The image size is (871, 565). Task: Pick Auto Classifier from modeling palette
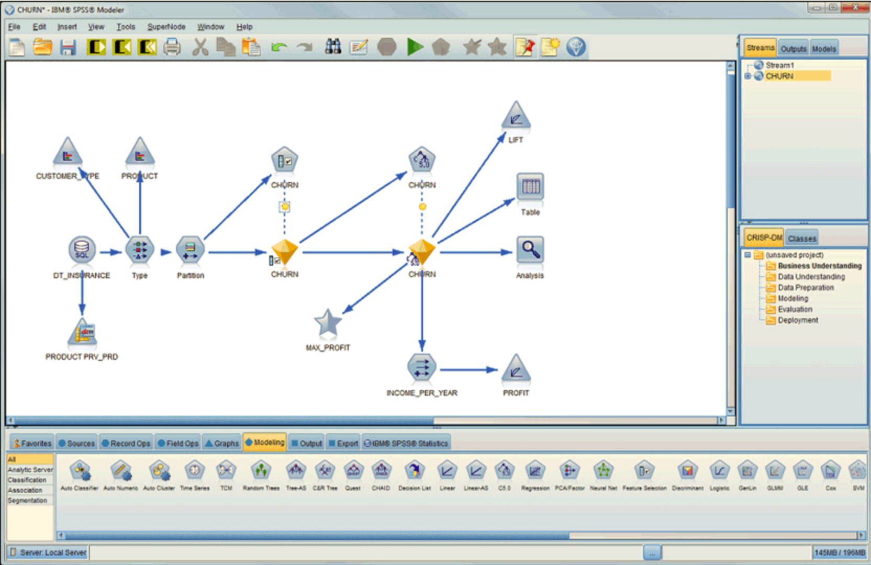click(x=80, y=476)
